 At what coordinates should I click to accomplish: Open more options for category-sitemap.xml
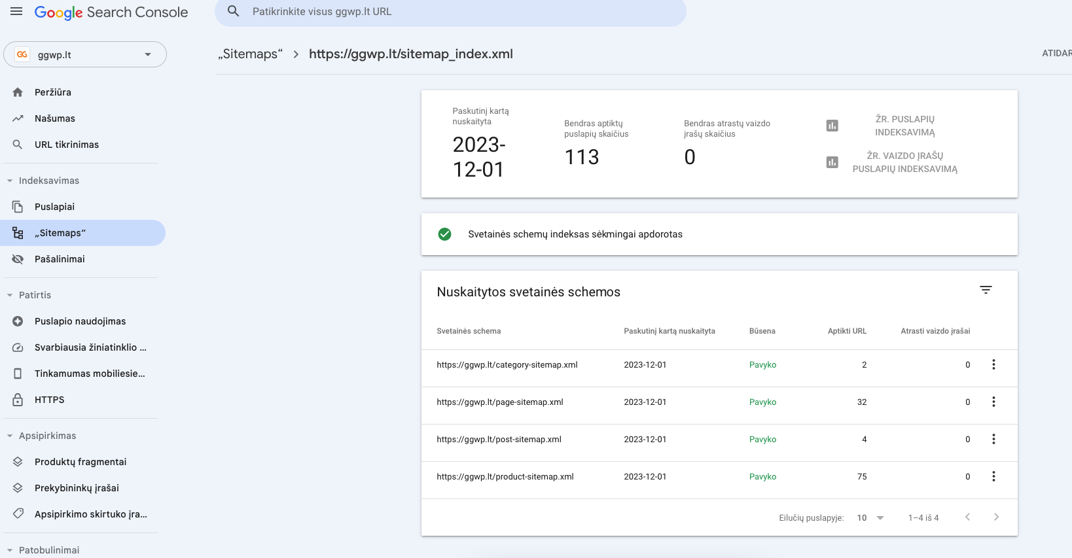click(x=993, y=364)
